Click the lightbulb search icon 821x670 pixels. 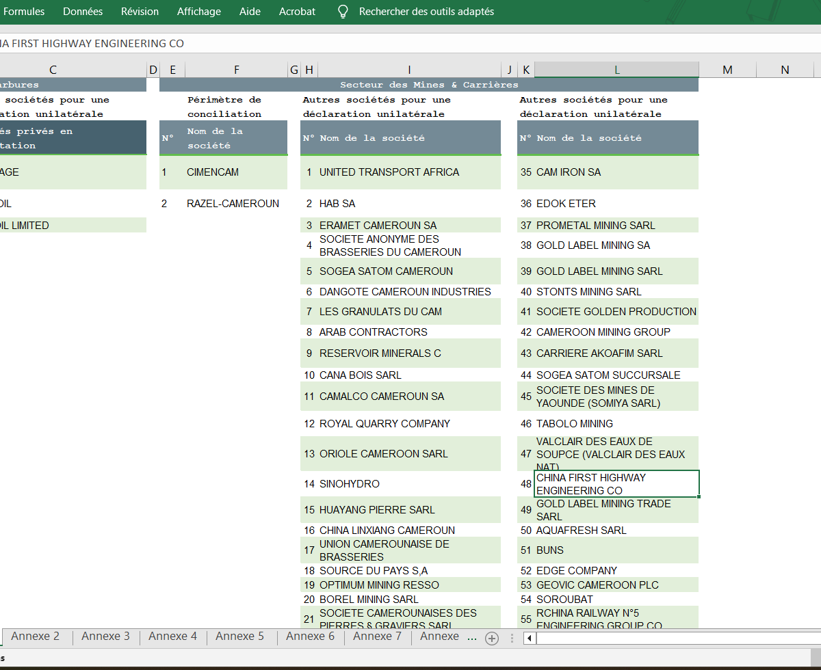tap(343, 12)
